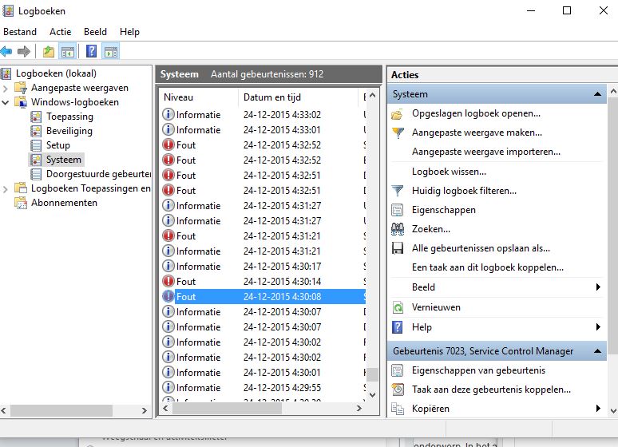Click the blue Help question mark toolbar icon
Viewport: 618px width, 447px height.
[91, 52]
